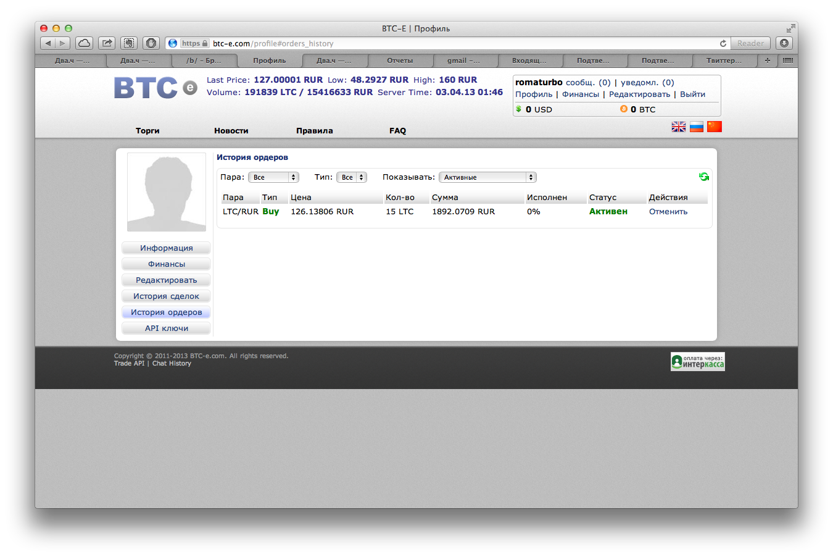Click the 126.13806 RUR price cell
Image resolution: width=833 pixels, height=557 pixels.
pos(322,211)
